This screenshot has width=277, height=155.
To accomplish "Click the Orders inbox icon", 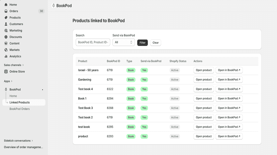I will (x=6, y=11).
